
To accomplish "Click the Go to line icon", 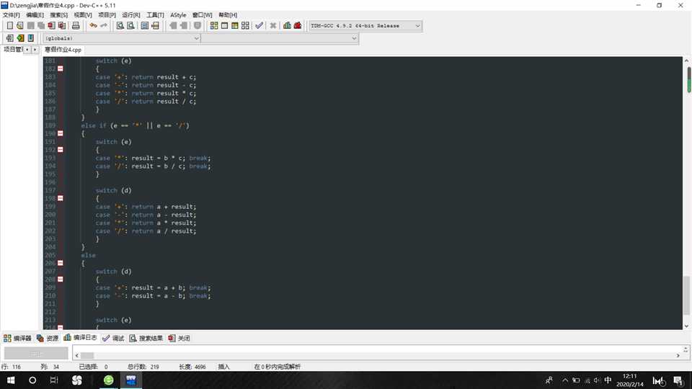I will coord(156,26).
